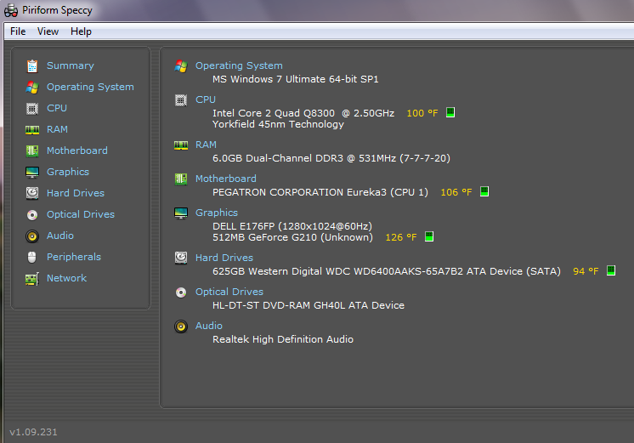Click the graphics temperature value 126 °F
Viewport: 634px width, 443px height.
(401, 237)
